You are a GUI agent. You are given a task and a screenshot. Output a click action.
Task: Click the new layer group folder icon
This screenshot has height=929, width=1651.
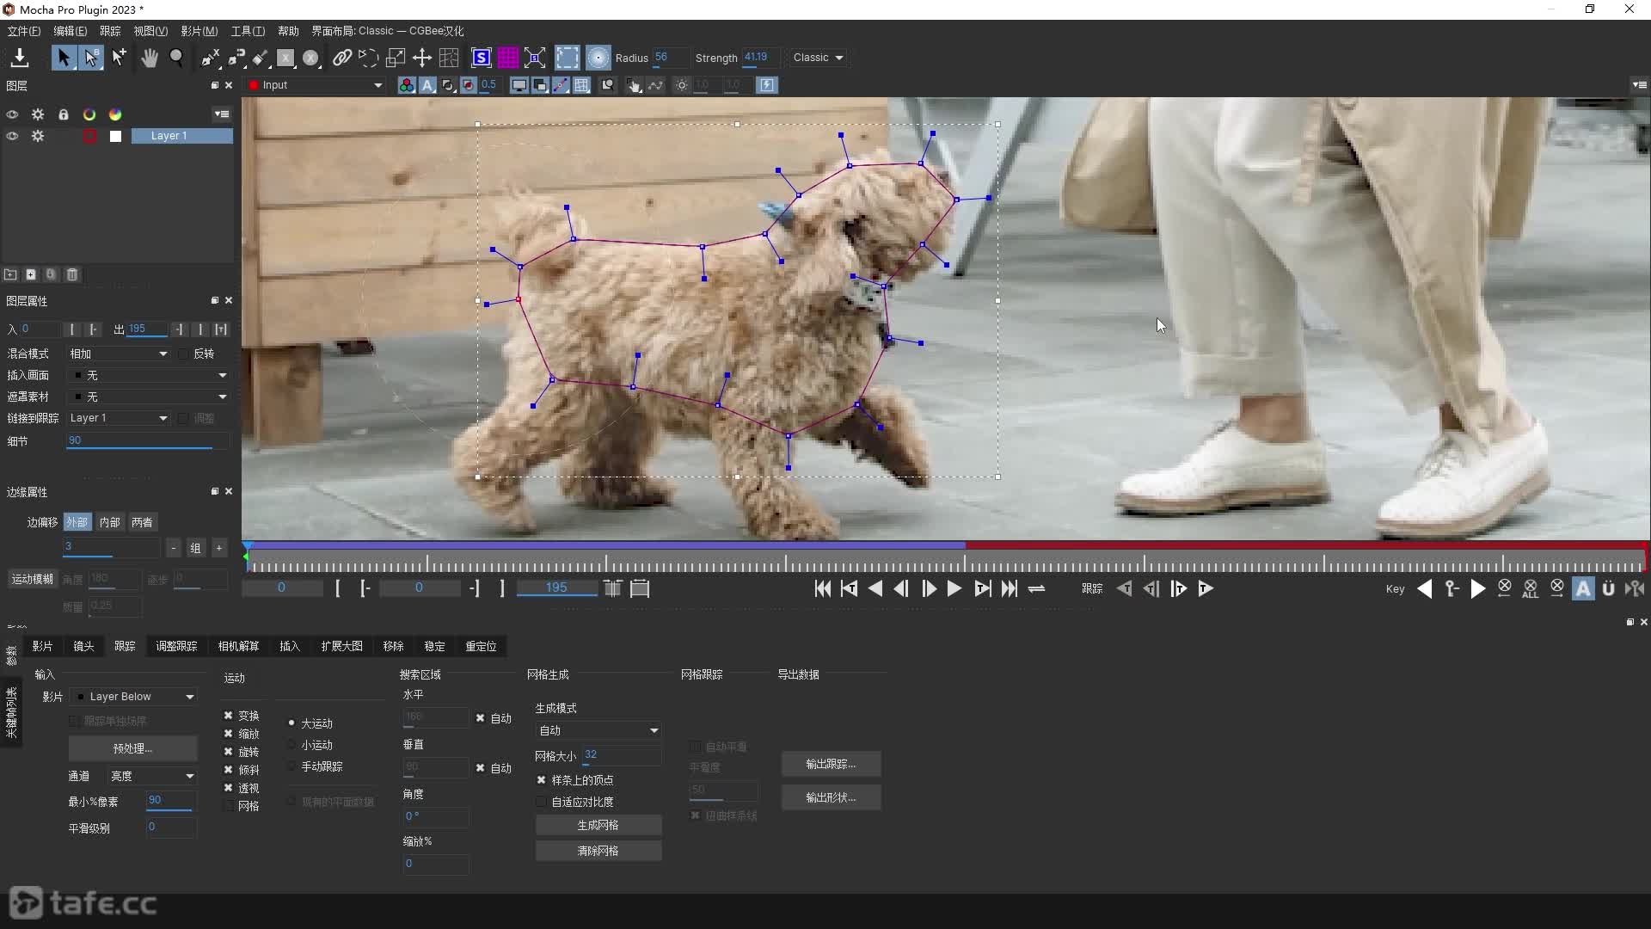[x=10, y=274]
